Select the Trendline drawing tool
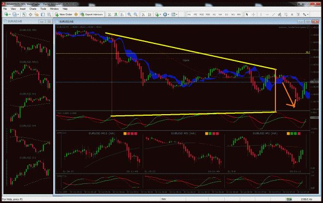The width and height of the screenshot is (323, 203). click(273, 14)
